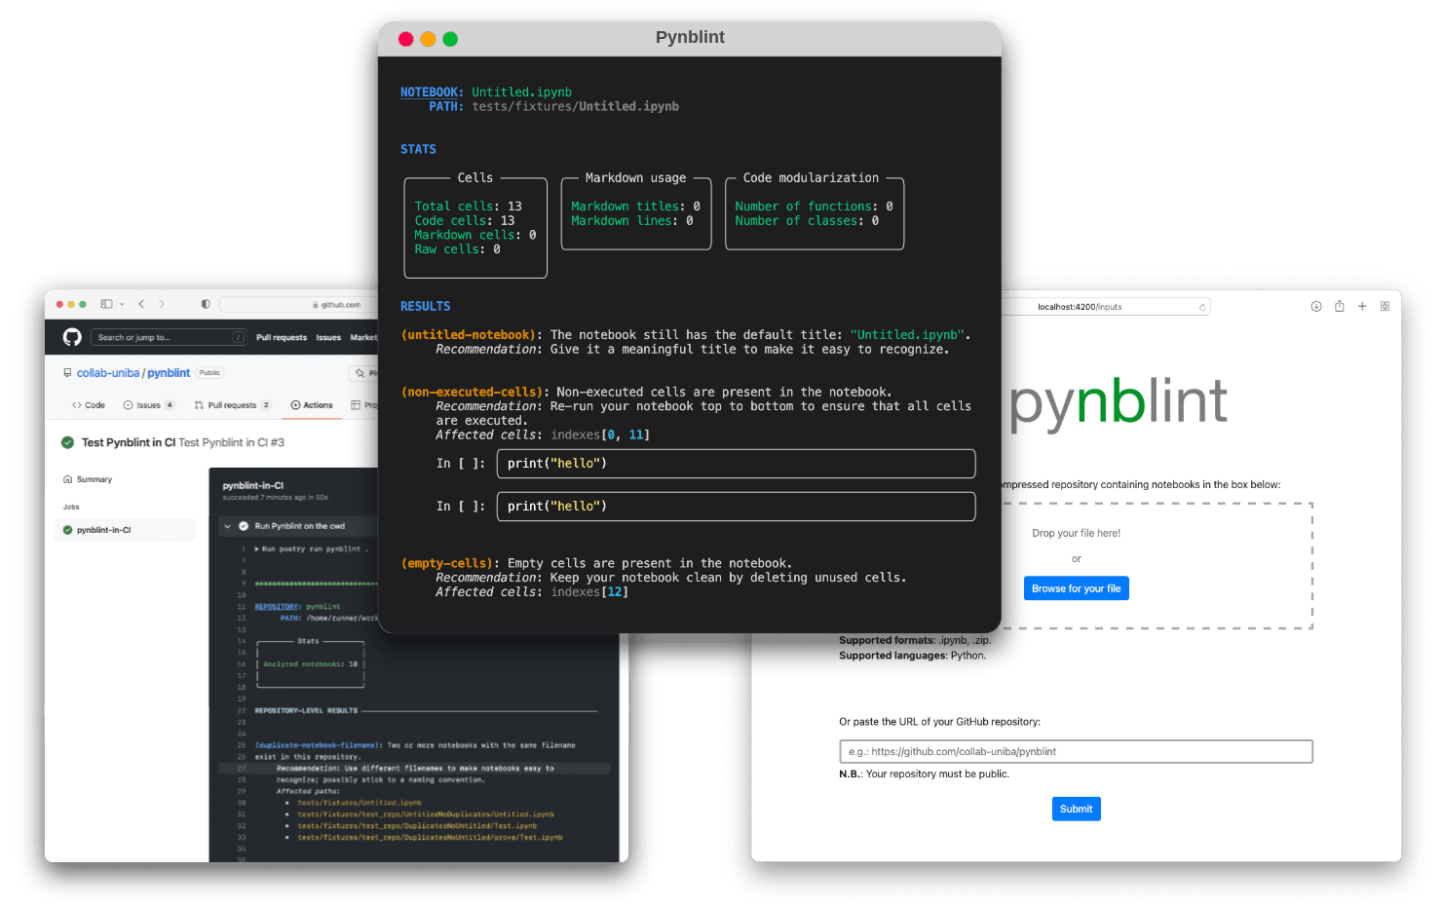Show the tab overview grid icon
This screenshot has height=906, width=1442.
(x=1385, y=306)
